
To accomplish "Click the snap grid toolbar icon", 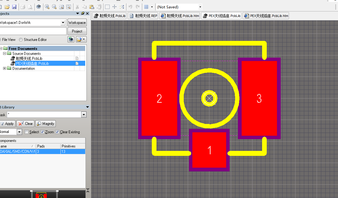I will pyautogui.click(x=146, y=7).
